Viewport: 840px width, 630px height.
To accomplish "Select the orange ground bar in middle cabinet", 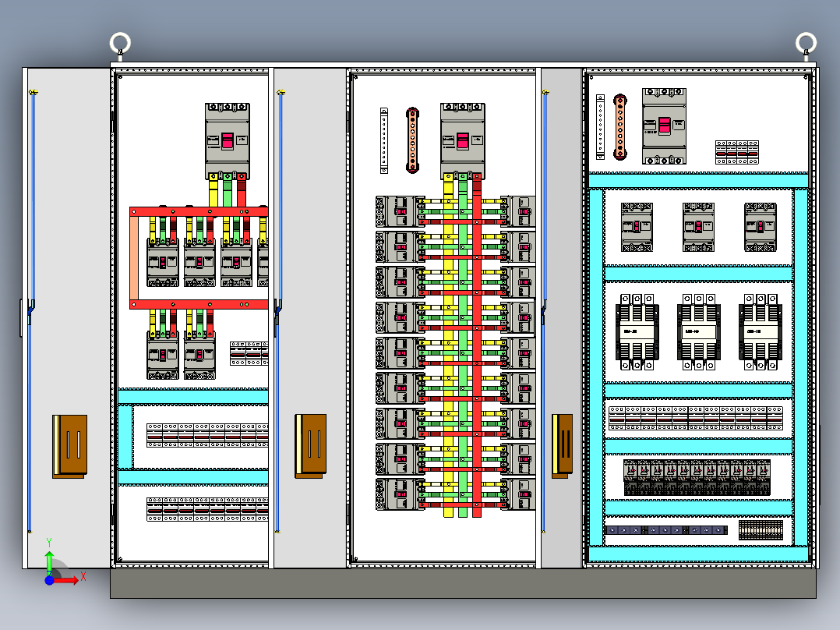I will pos(412,140).
